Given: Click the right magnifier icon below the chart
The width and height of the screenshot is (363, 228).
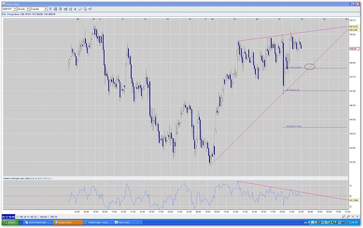Looking at the screenshot, I should (348, 216).
